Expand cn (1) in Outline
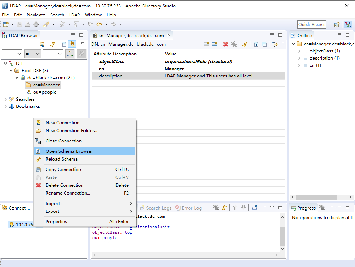Viewport: 355px width, 267px height. (x=299, y=66)
